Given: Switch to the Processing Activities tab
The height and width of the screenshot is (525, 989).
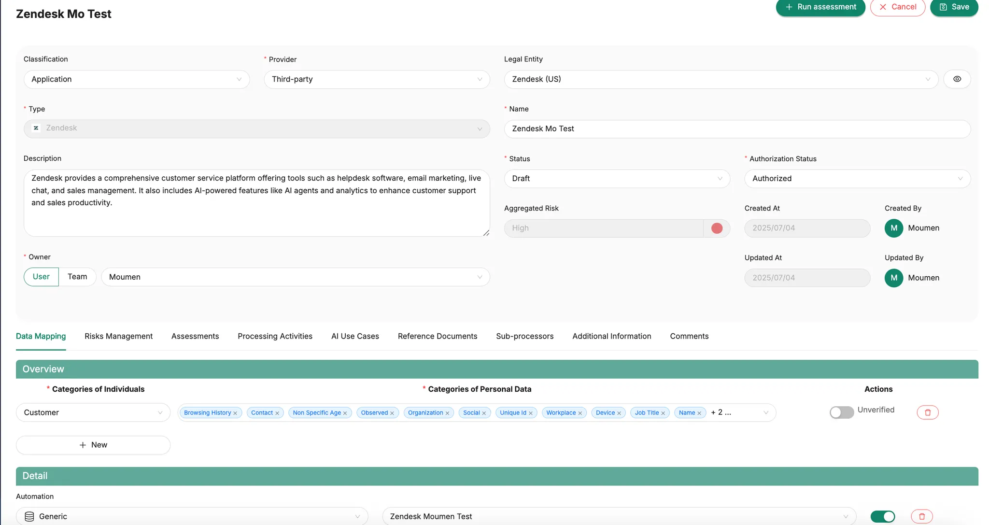Looking at the screenshot, I should tap(275, 336).
